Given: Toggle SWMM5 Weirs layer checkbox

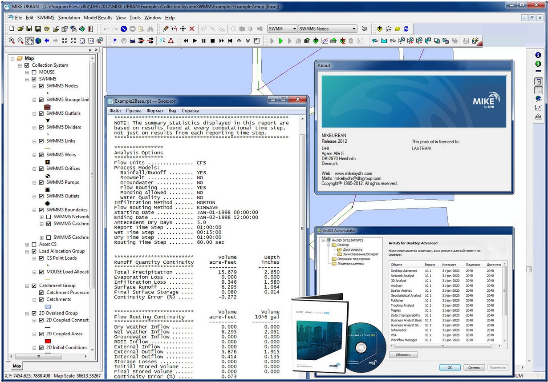Looking at the screenshot, I should point(41,155).
